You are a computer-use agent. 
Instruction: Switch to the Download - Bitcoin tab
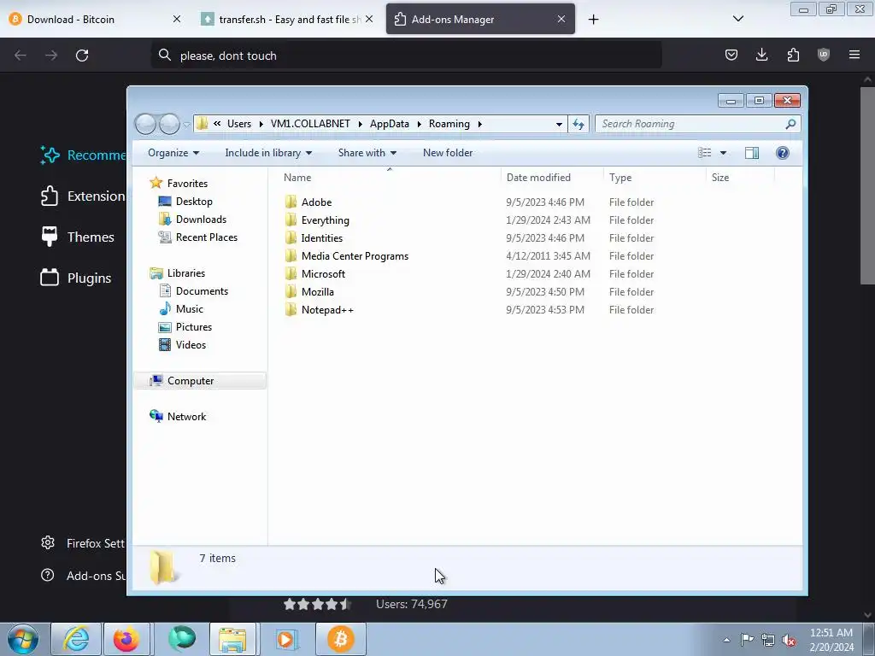[96, 19]
